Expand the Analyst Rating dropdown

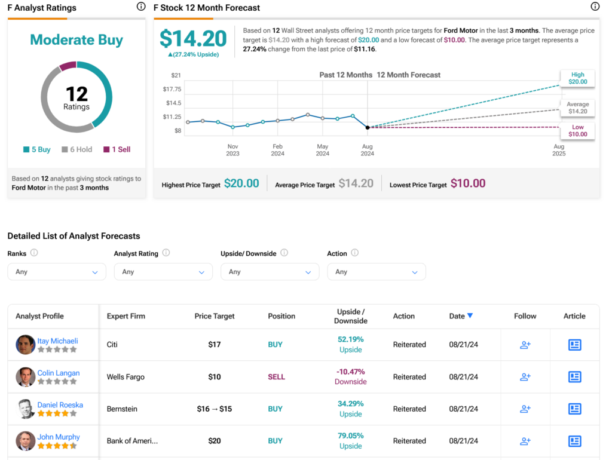pyautogui.click(x=163, y=272)
